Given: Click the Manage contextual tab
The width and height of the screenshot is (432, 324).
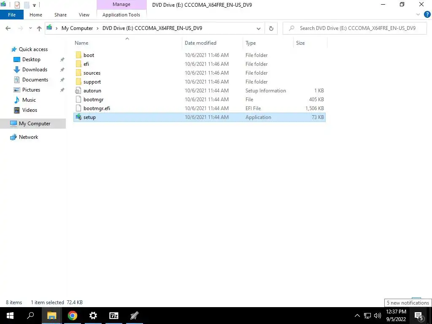Looking at the screenshot, I should (121, 4).
